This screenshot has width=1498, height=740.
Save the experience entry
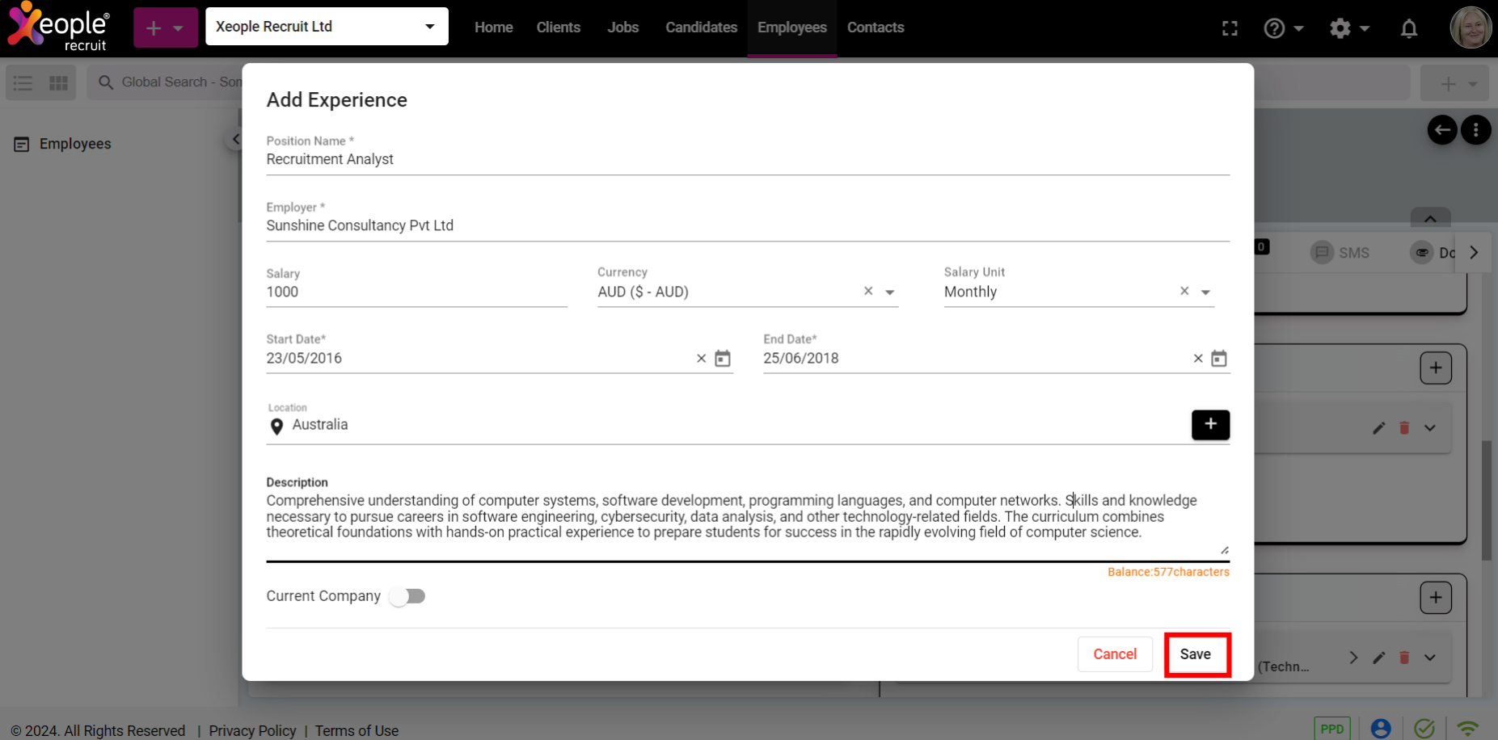tap(1196, 654)
